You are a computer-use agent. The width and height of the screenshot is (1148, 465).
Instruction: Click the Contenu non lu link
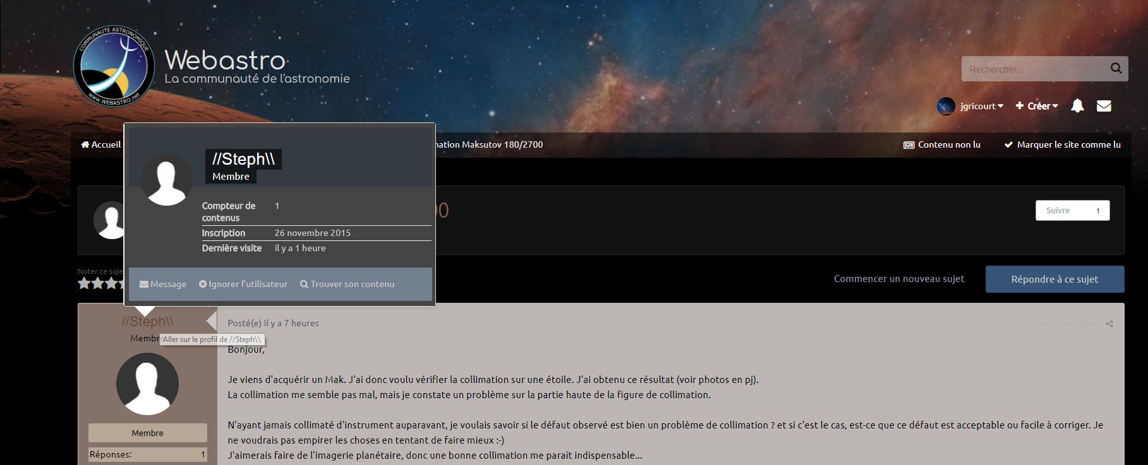pyautogui.click(x=942, y=144)
